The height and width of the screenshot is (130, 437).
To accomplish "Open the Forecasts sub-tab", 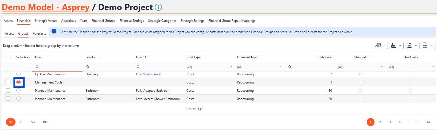I will pyautogui.click(x=39, y=33).
